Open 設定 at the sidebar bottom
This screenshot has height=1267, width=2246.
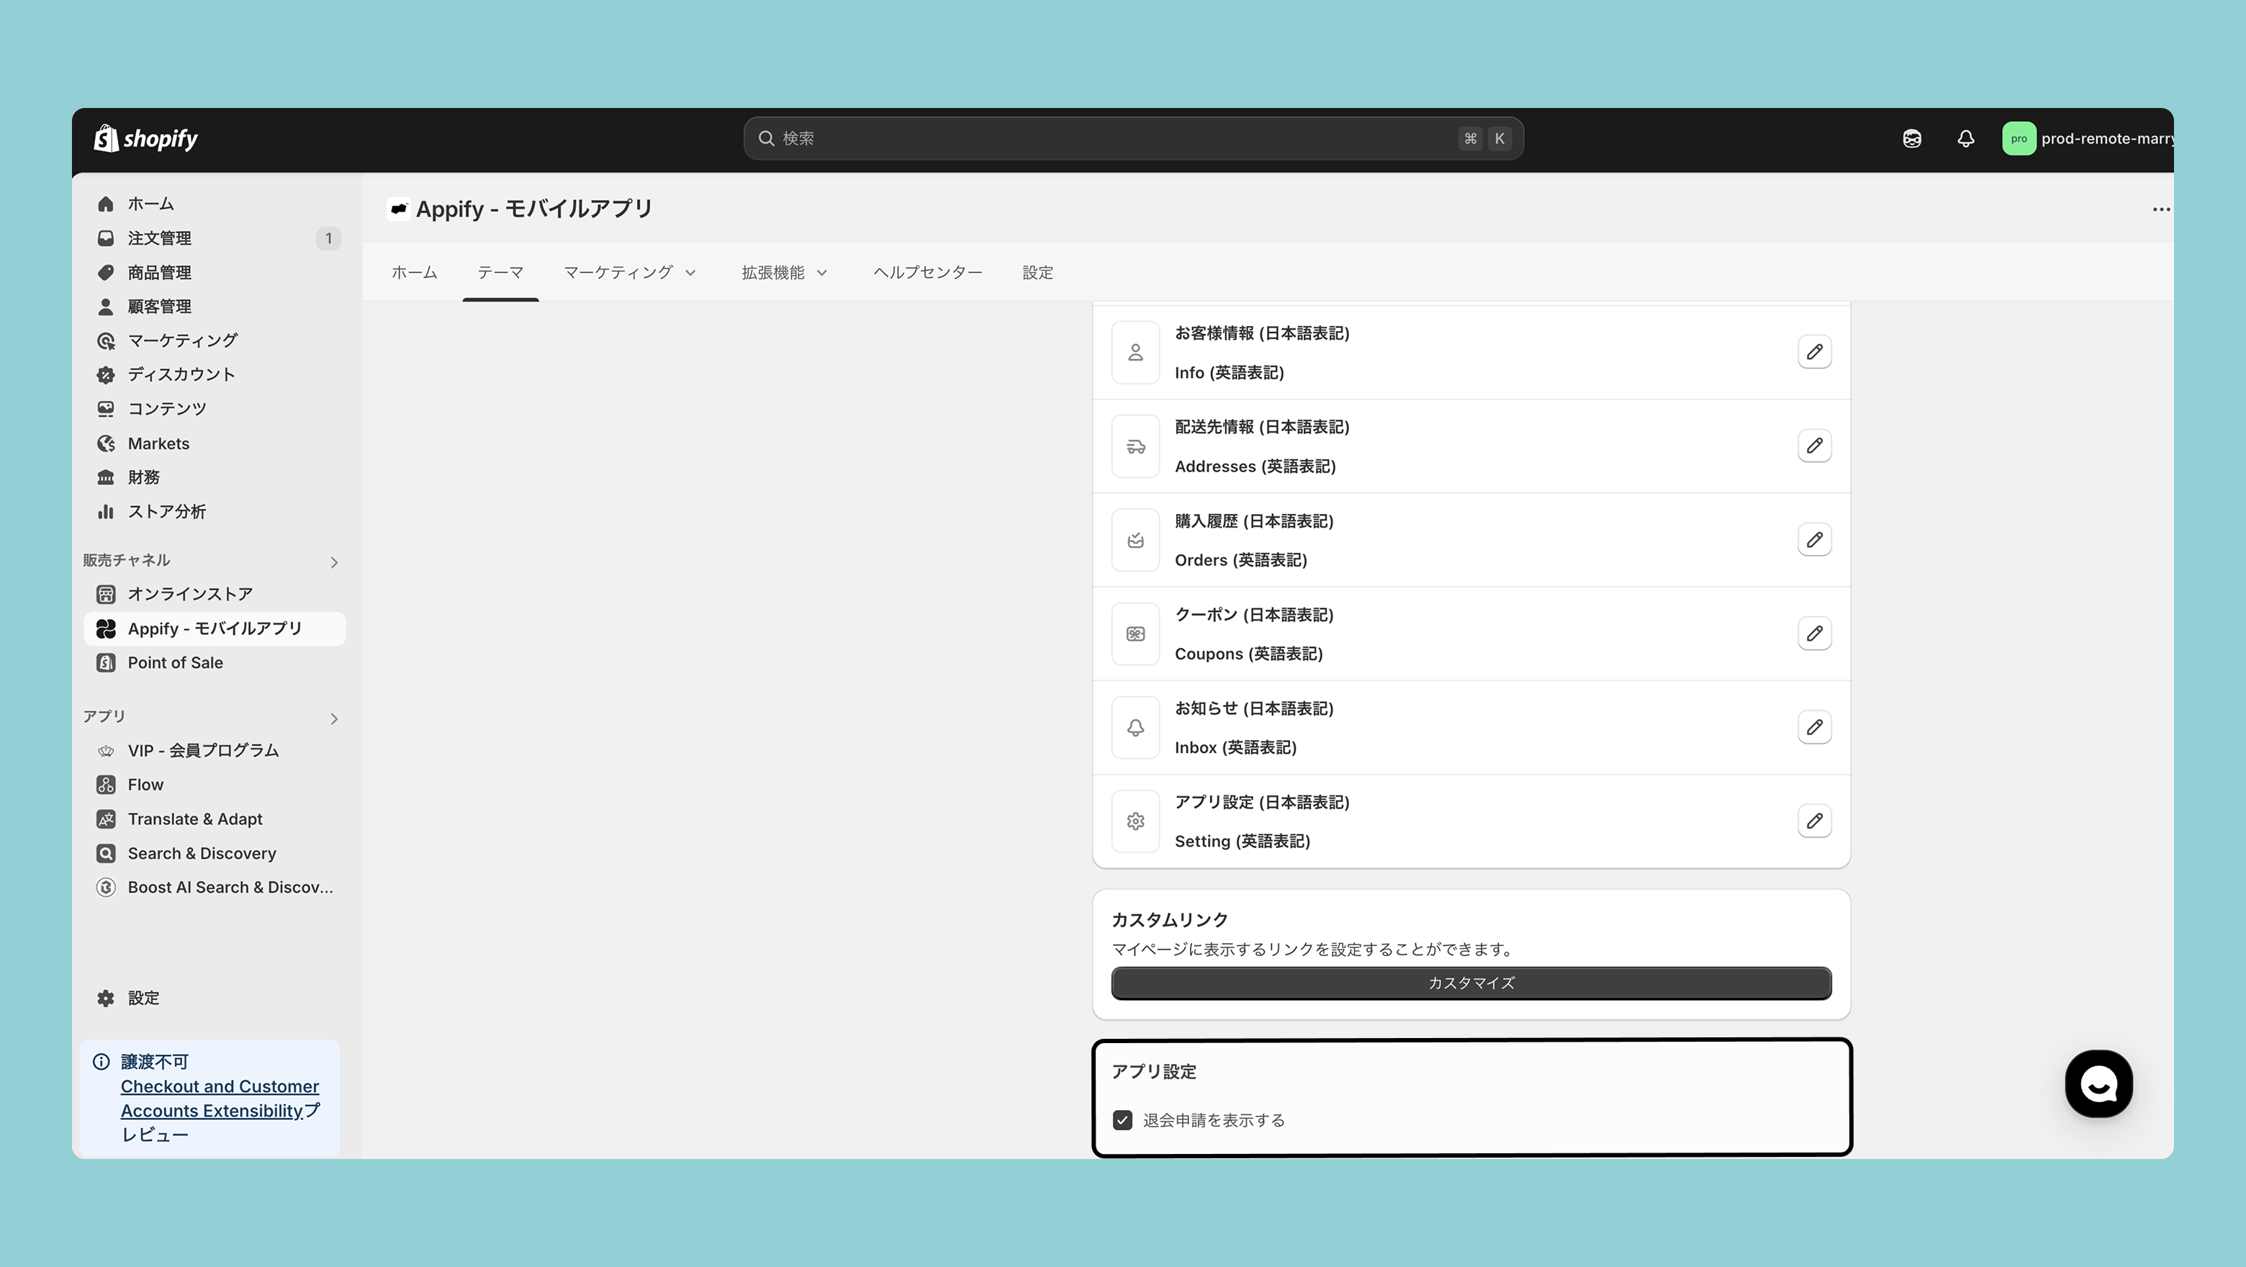(215, 998)
